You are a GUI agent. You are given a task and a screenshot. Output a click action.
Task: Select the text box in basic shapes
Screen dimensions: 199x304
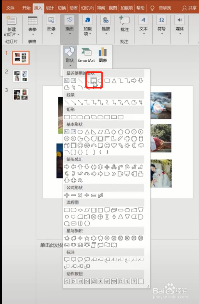click(x=67, y=132)
